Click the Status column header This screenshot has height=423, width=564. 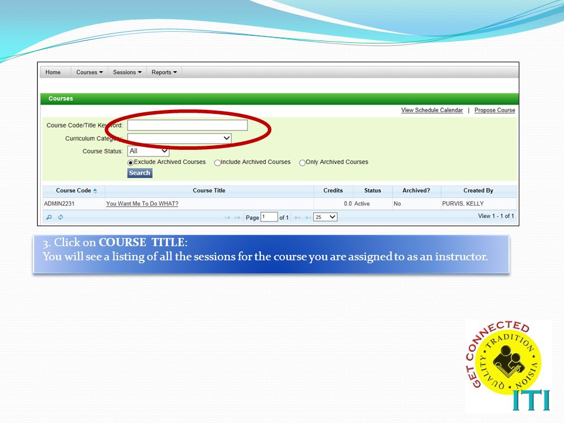coord(372,190)
